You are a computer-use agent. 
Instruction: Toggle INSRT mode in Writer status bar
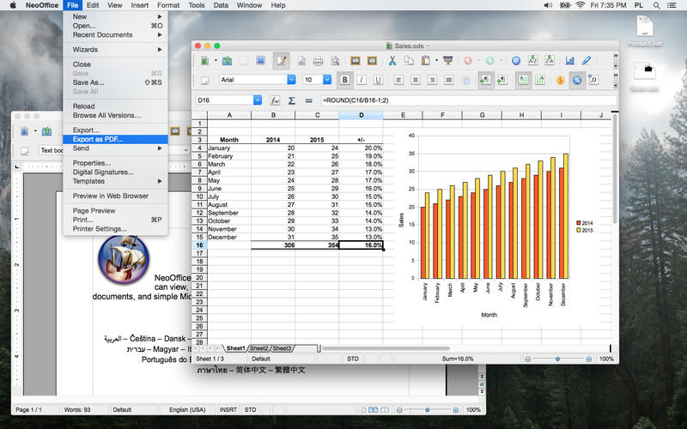[228, 410]
